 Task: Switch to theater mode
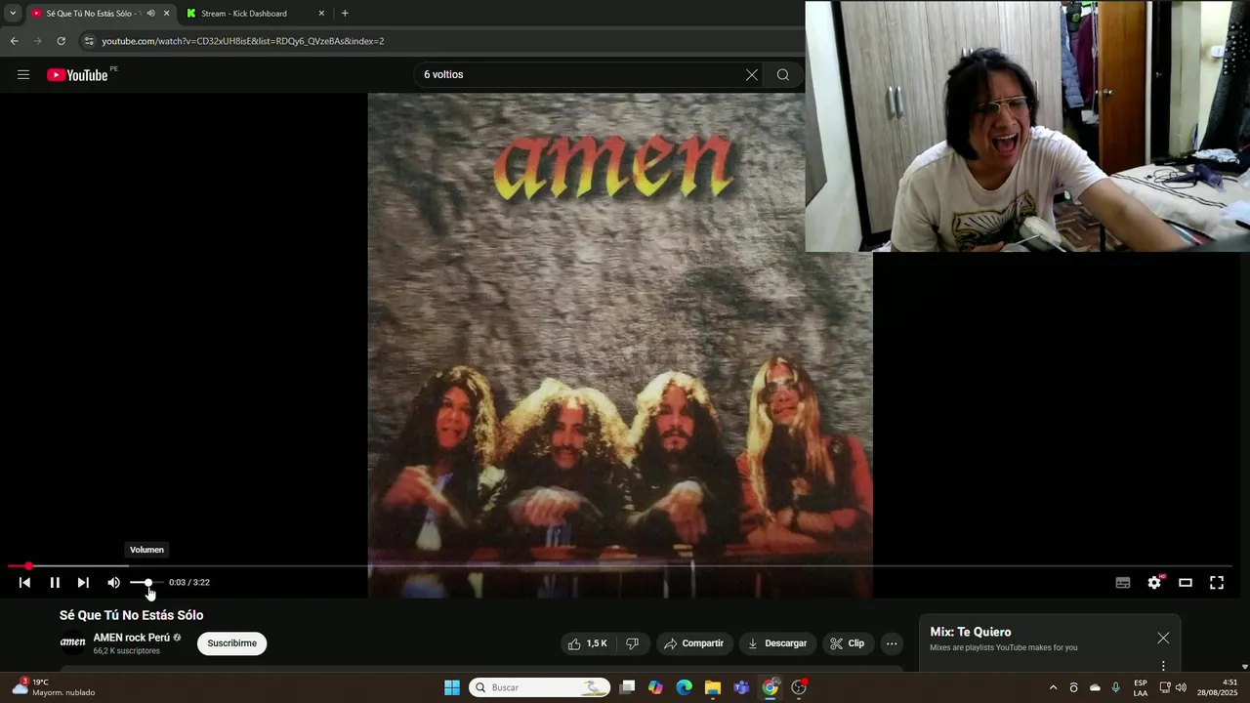[1186, 583]
